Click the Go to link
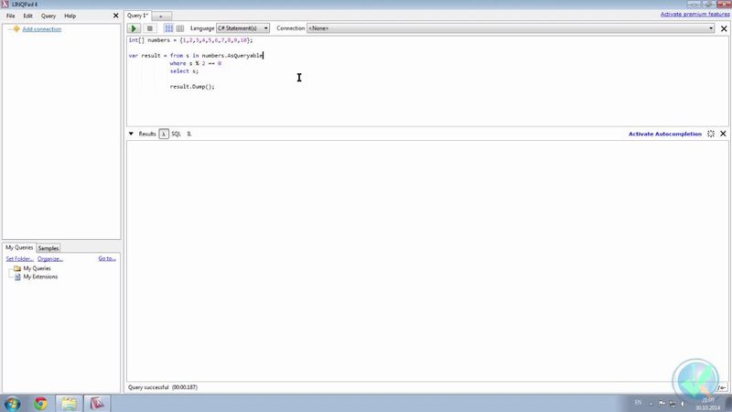Image resolution: width=732 pixels, height=412 pixels. 107,259
